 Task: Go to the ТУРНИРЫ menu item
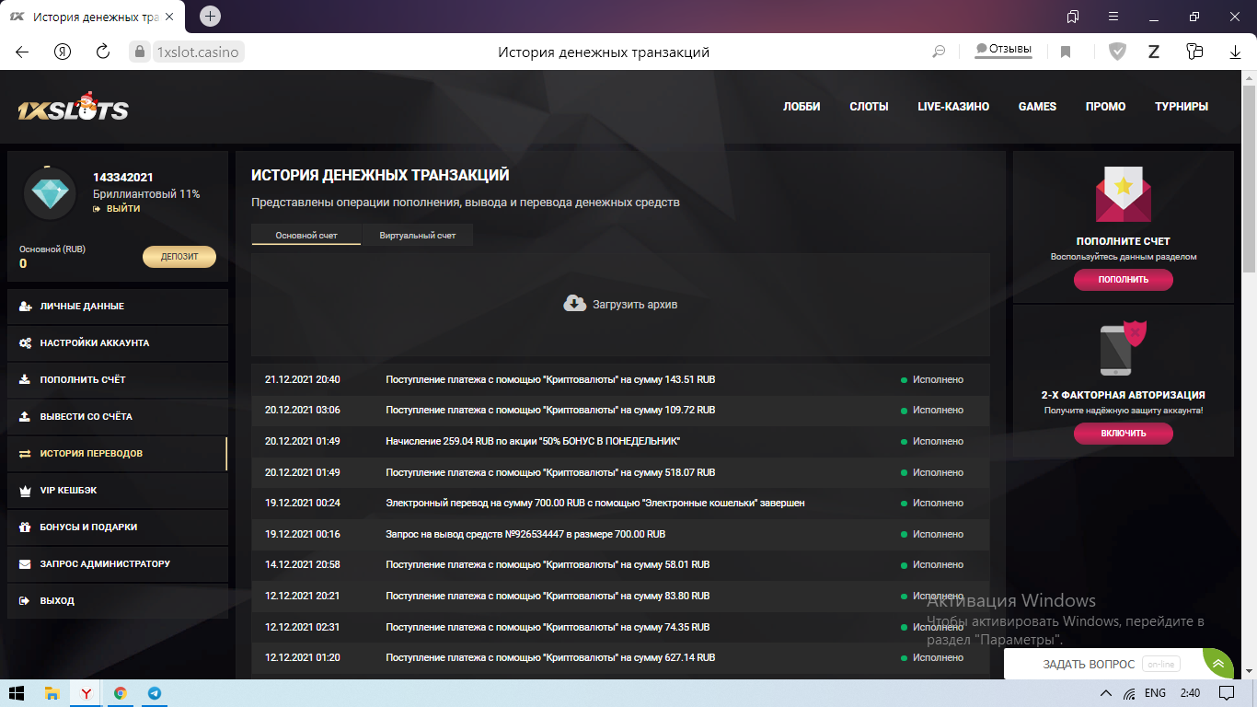(x=1181, y=107)
